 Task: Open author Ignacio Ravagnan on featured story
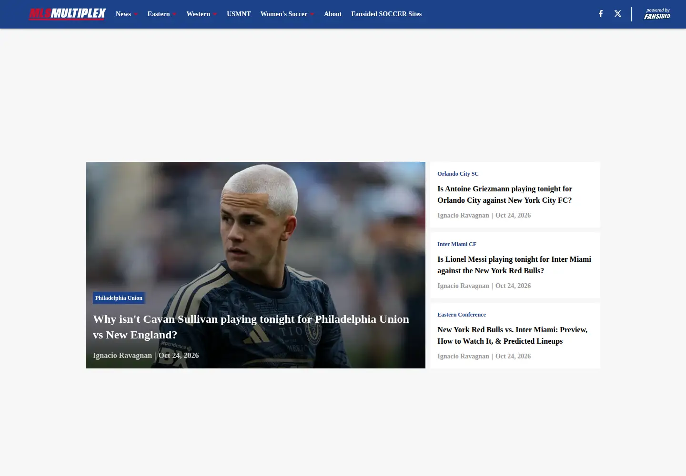coord(122,356)
